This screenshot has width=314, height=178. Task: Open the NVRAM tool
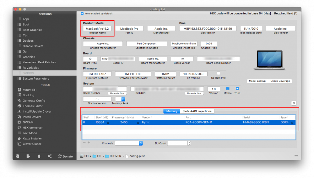(28, 122)
